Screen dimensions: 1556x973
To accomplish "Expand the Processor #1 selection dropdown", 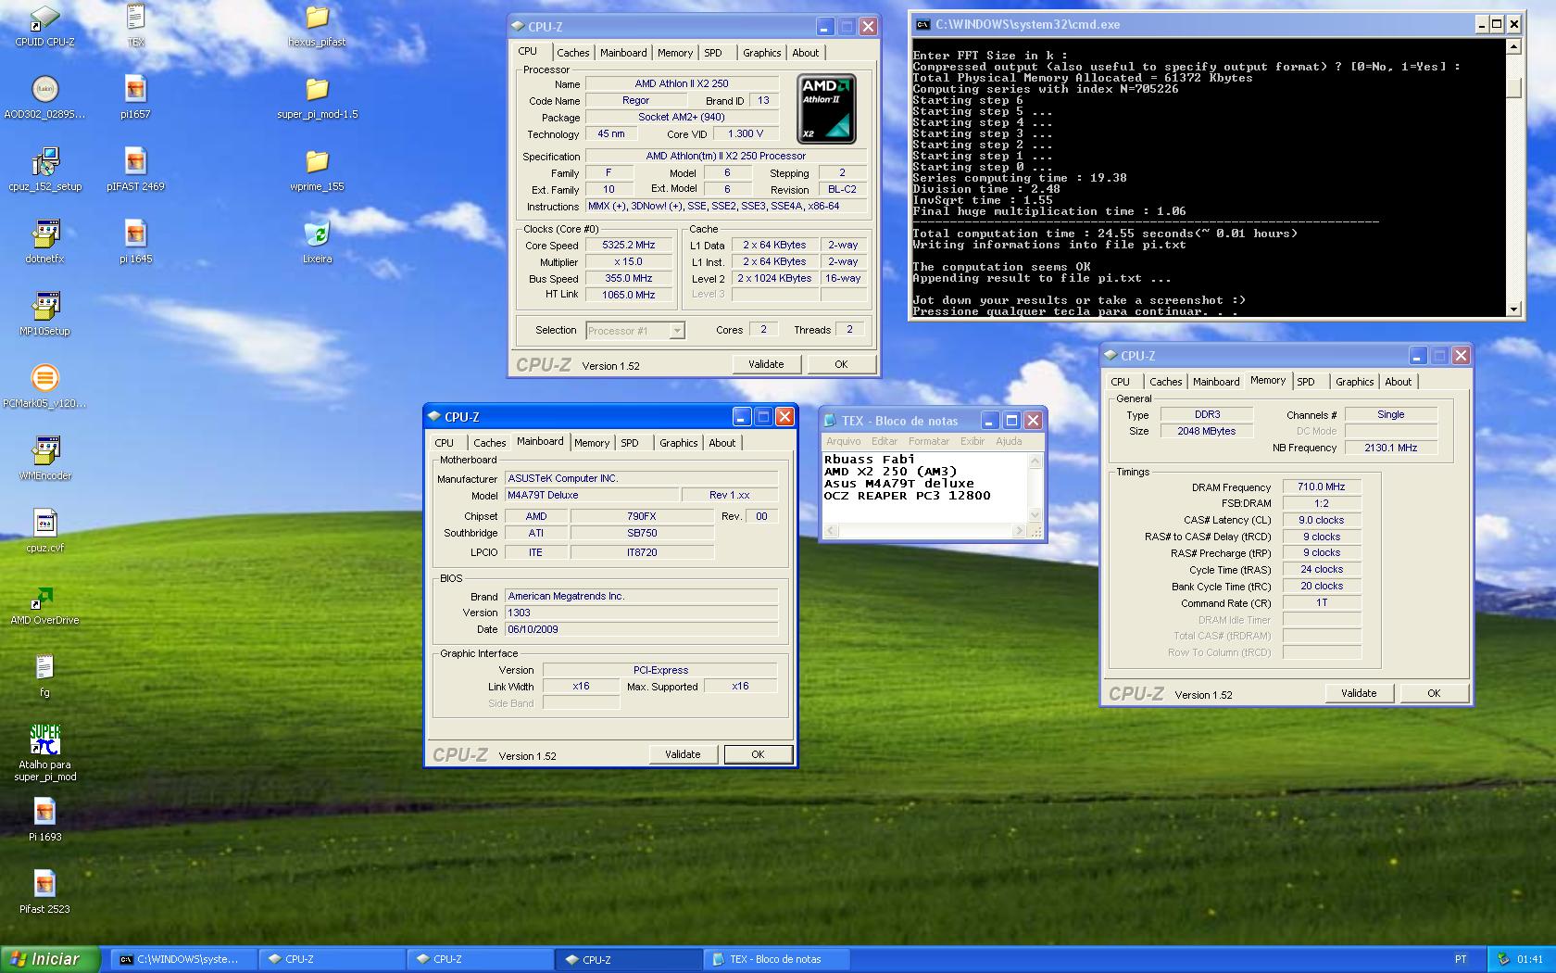I will [x=677, y=331].
